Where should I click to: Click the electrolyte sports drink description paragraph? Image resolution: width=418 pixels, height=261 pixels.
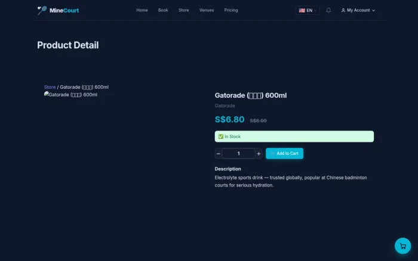coord(291,181)
